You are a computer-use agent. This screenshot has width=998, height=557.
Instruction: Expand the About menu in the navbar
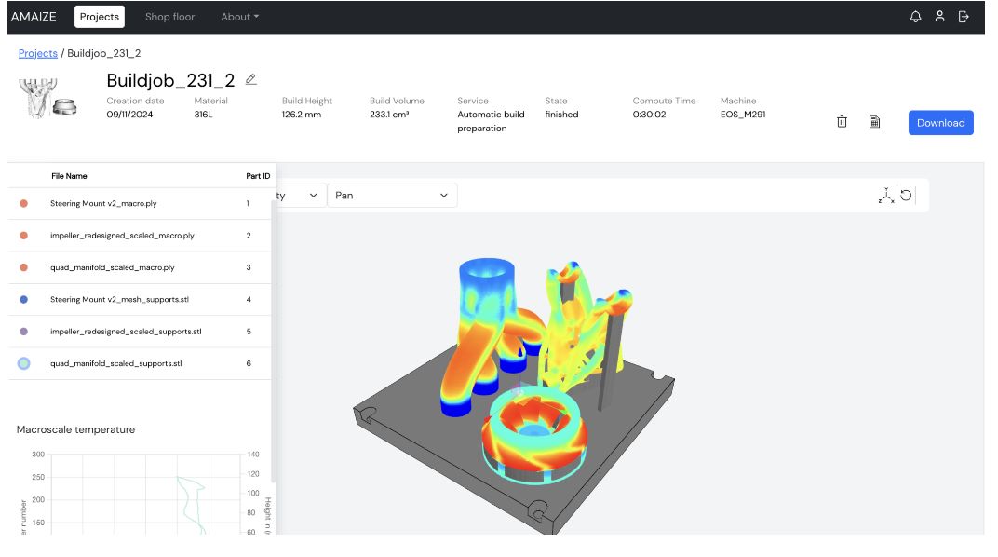pyautogui.click(x=239, y=17)
